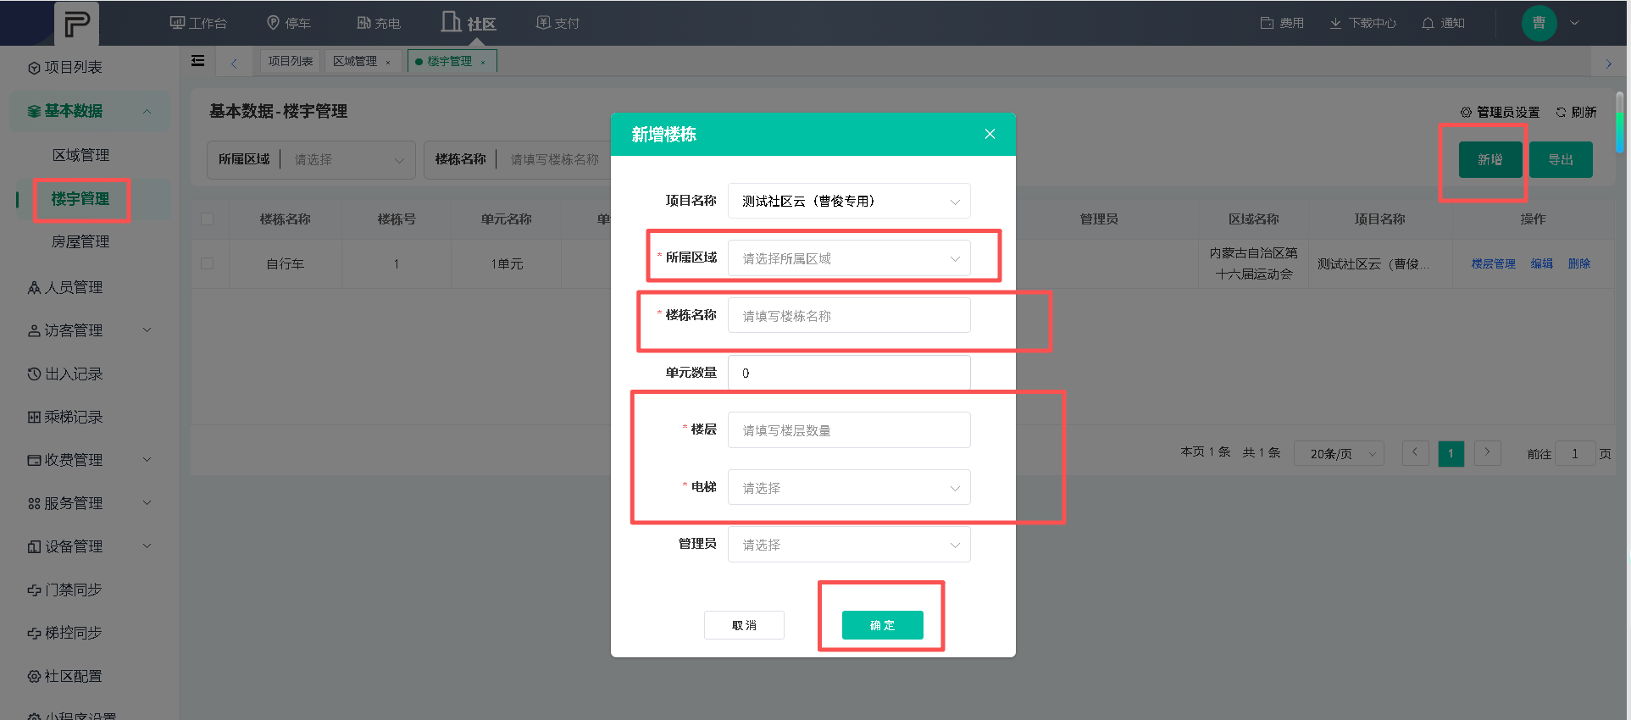Image resolution: width=1631 pixels, height=720 pixels.
Task: Go to next tabs with right arrow
Action: (x=1608, y=64)
